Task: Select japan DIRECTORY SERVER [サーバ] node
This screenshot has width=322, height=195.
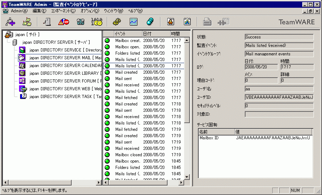Action: click(56, 42)
